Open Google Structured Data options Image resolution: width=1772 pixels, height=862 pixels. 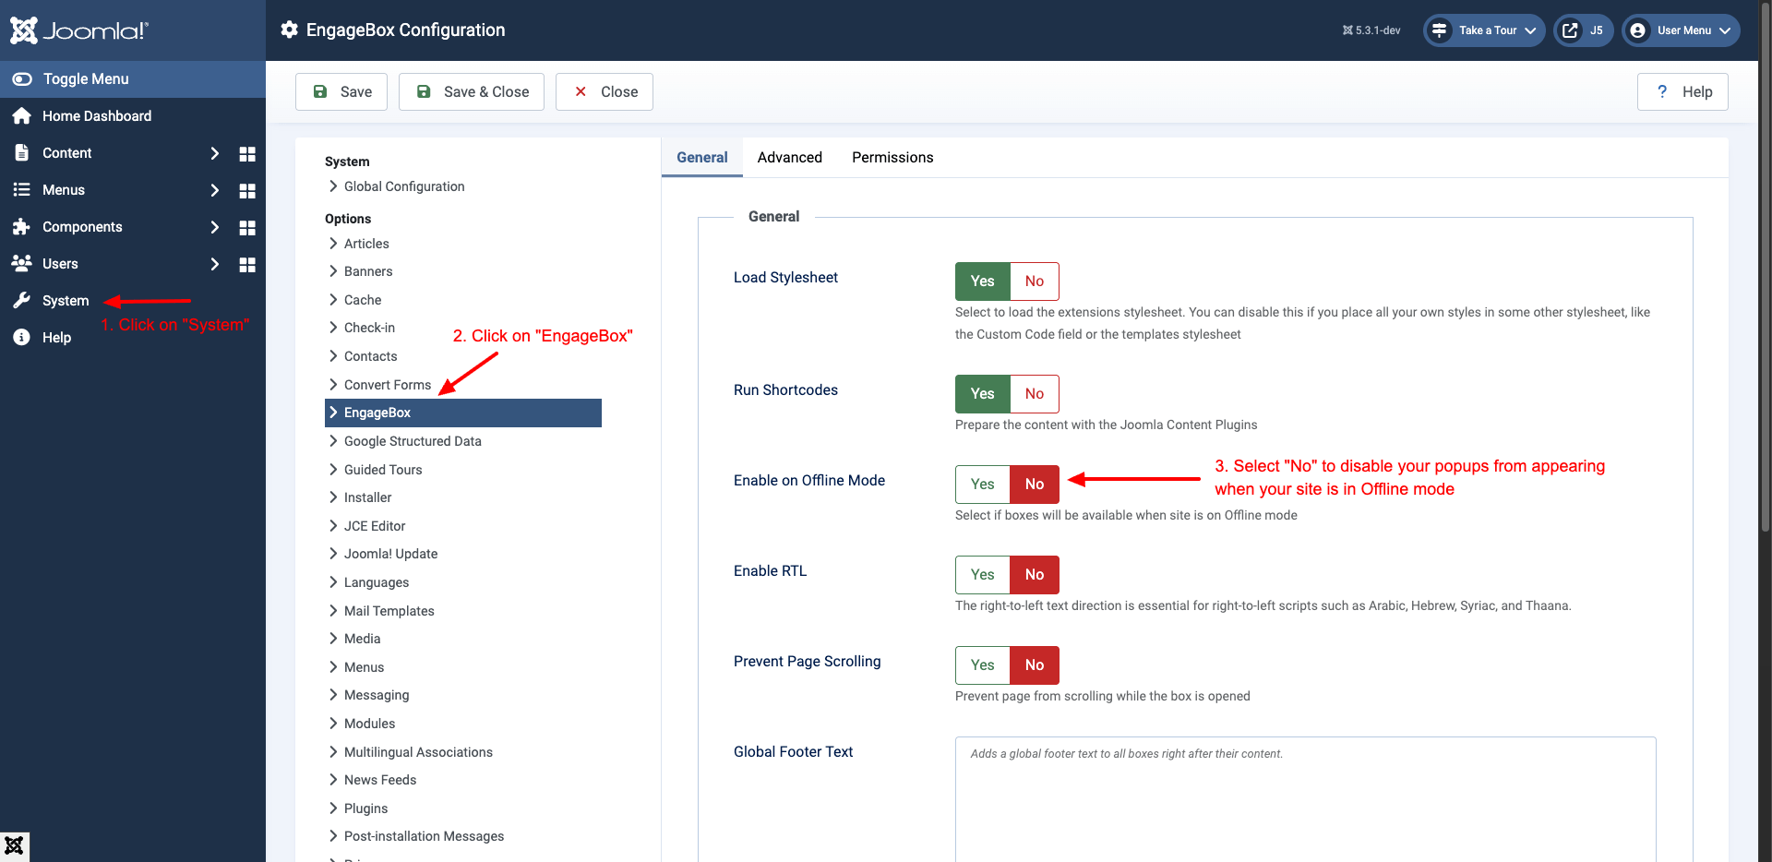coord(413,441)
